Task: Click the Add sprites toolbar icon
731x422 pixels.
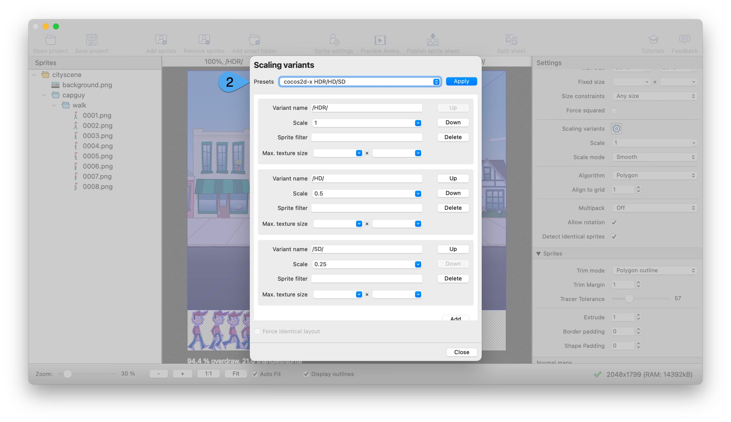Action: (x=161, y=40)
